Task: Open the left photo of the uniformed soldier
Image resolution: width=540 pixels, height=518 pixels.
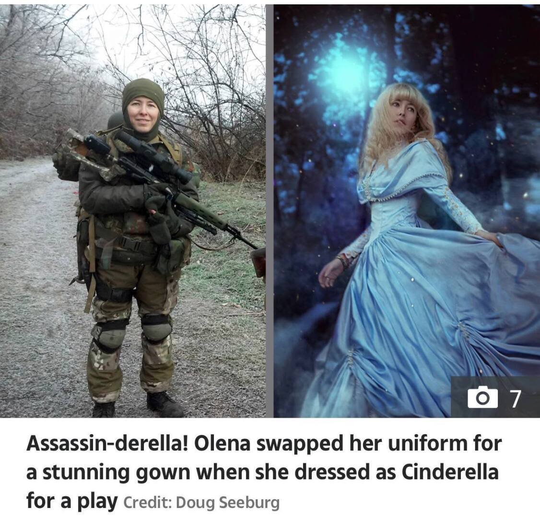Action: 132,211
